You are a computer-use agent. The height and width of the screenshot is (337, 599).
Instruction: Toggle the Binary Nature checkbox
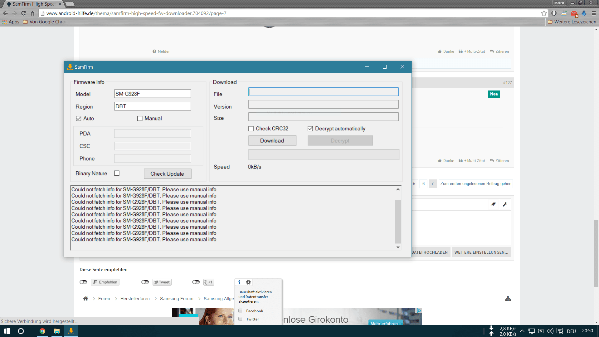point(117,173)
